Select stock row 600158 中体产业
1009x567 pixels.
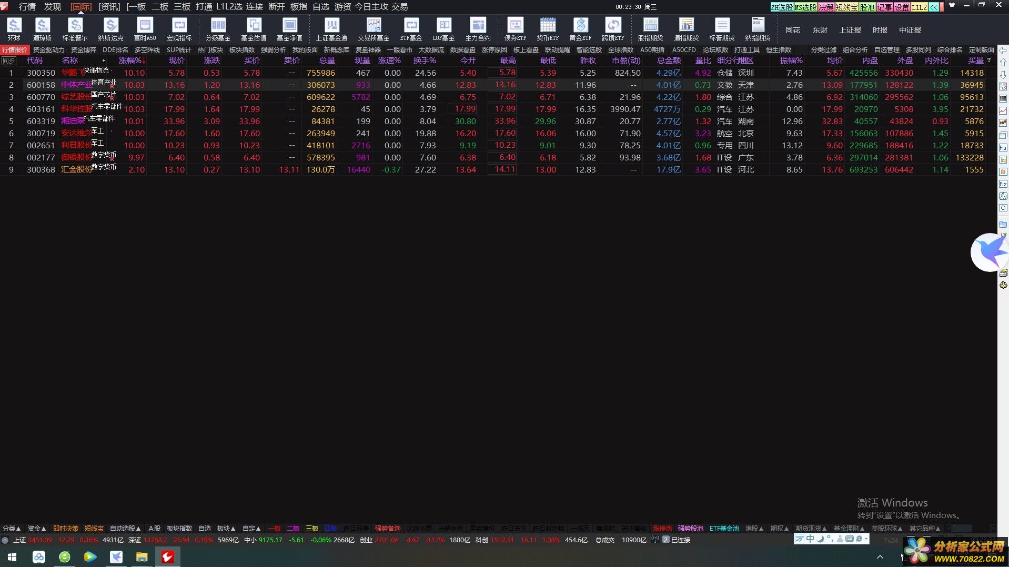coord(499,85)
